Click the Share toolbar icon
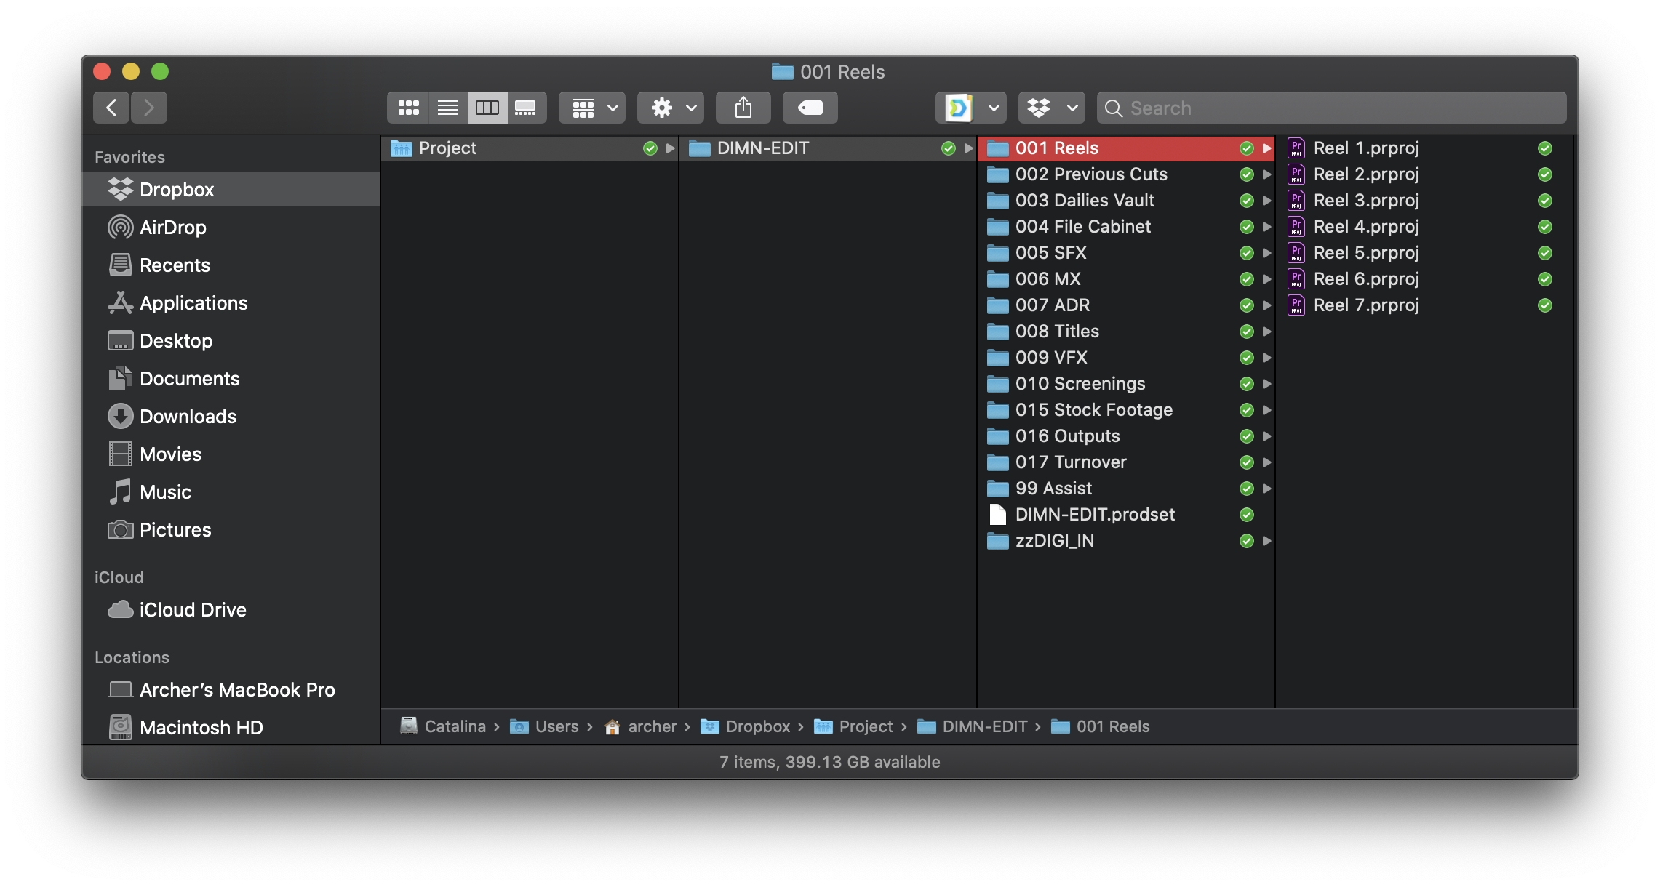1660x887 pixels. coord(743,107)
